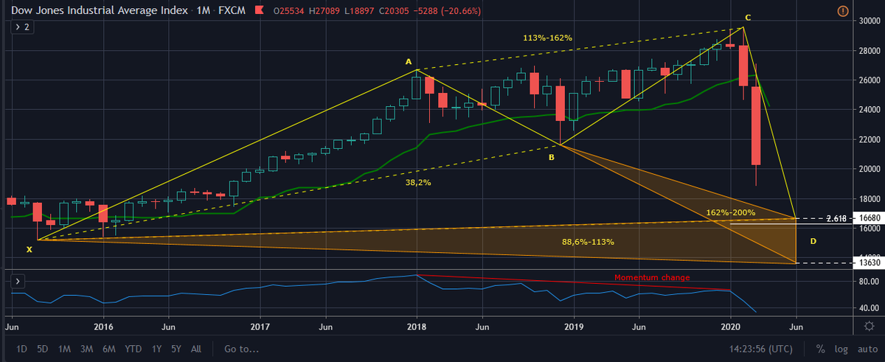Click point D pattern label
The height and width of the screenshot is (362, 885).
pyautogui.click(x=813, y=241)
